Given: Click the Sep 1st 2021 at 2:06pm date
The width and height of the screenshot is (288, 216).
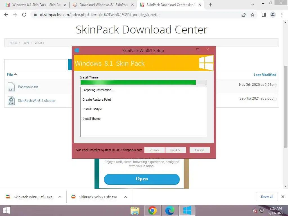Looking at the screenshot, I should click(x=258, y=98).
